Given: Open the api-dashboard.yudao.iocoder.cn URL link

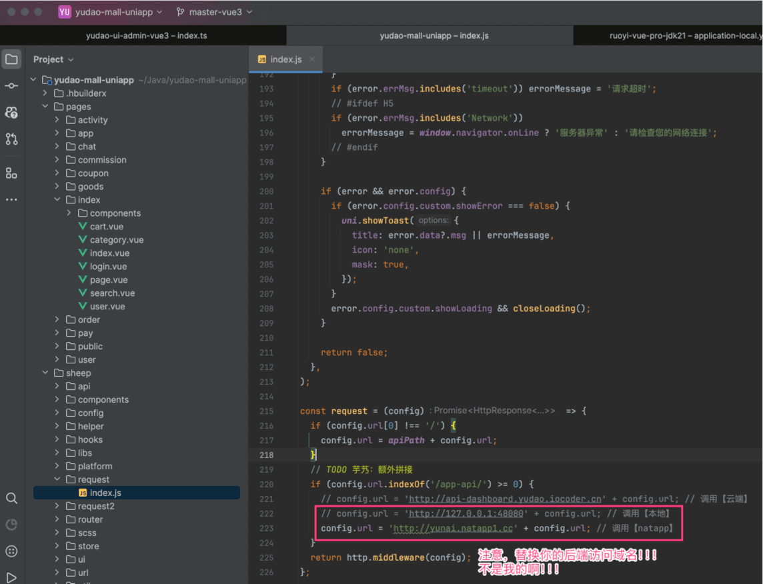Looking at the screenshot, I should (x=506, y=499).
